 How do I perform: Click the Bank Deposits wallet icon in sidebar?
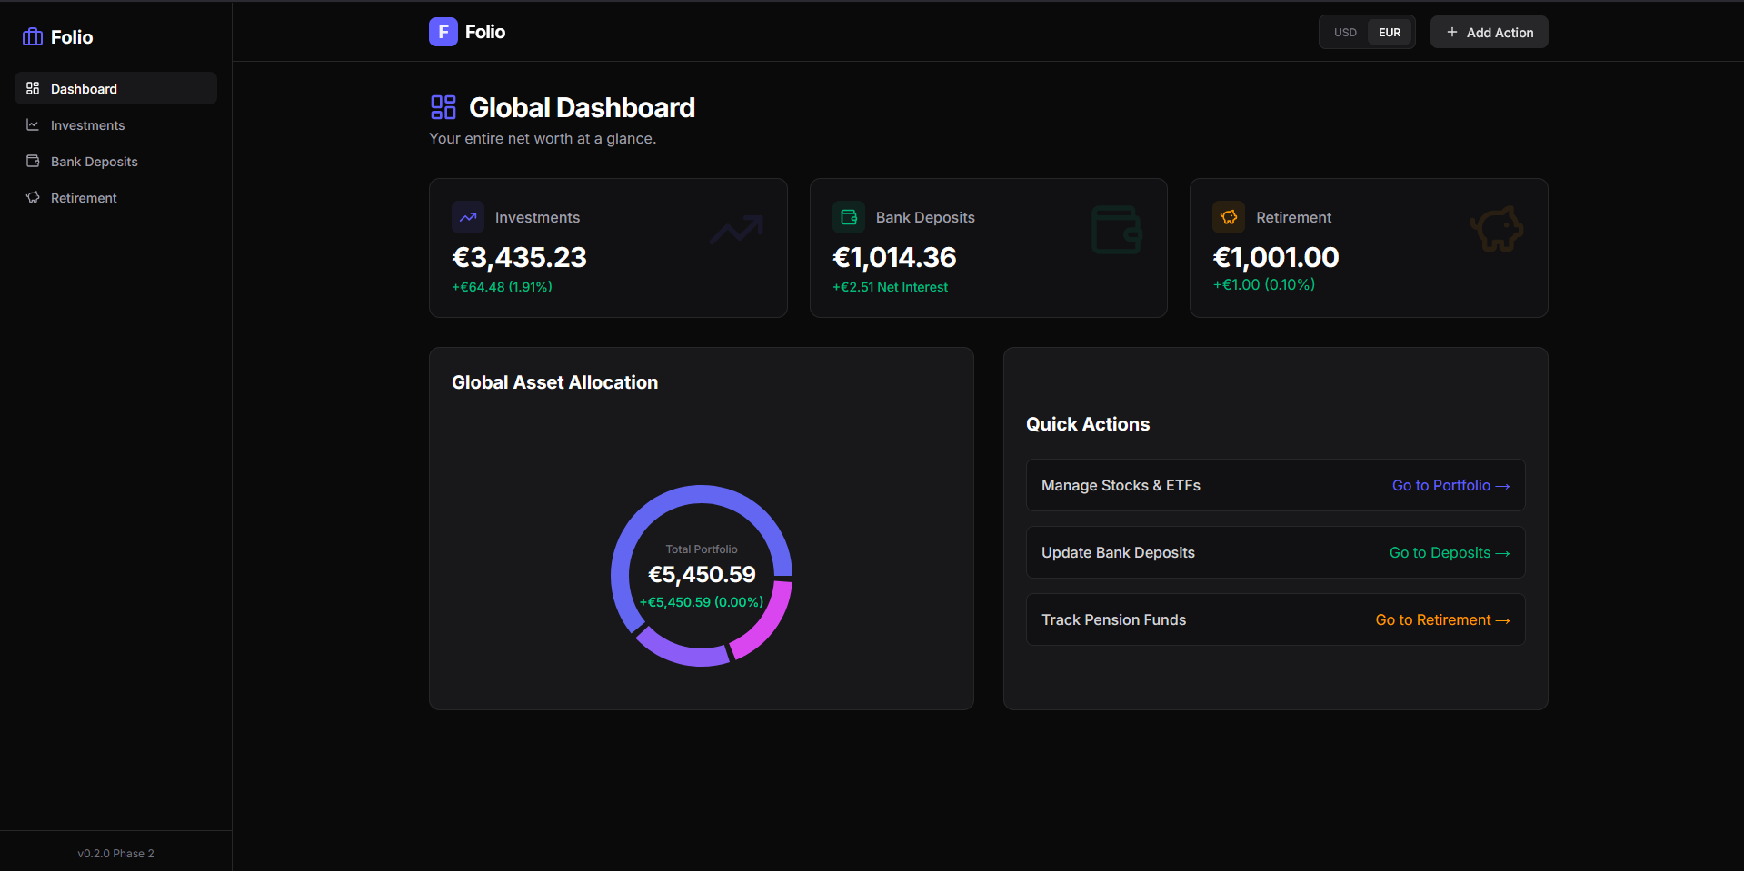(x=33, y=161)
